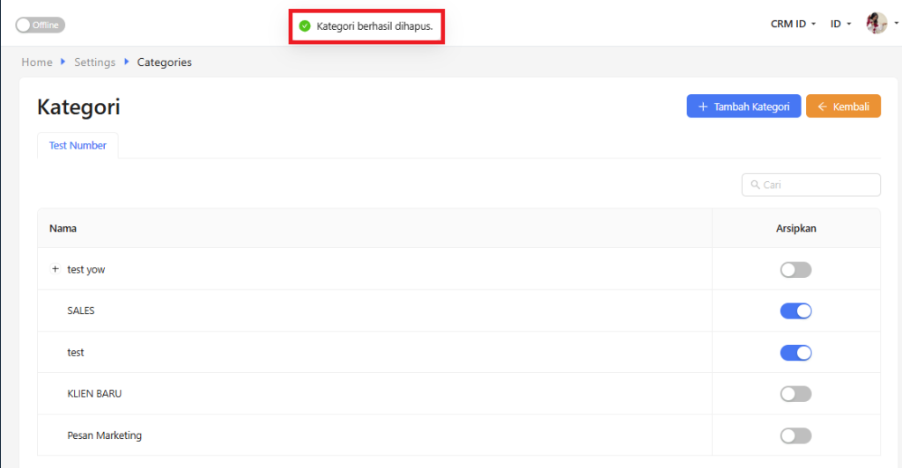
Task: Disable archive toggle for SALES
Action: pyautogui.click(x=795, y=311)
